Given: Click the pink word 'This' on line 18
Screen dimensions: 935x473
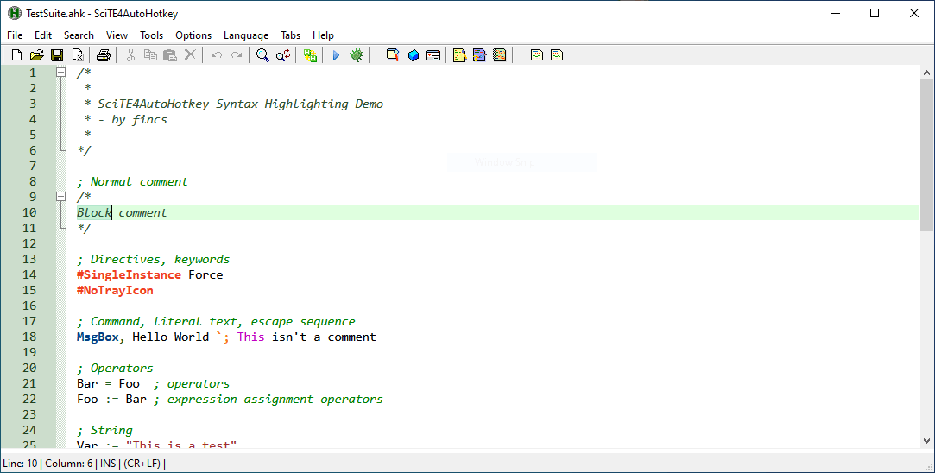Looking at the screenshot, I should pos(250,337).
